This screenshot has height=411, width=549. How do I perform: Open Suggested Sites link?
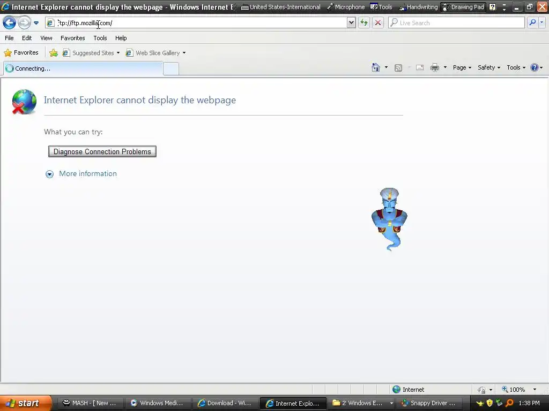[x=91, y=53]
